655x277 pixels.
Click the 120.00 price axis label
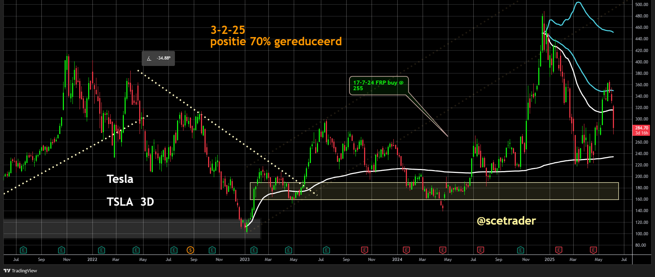[641, 222]
